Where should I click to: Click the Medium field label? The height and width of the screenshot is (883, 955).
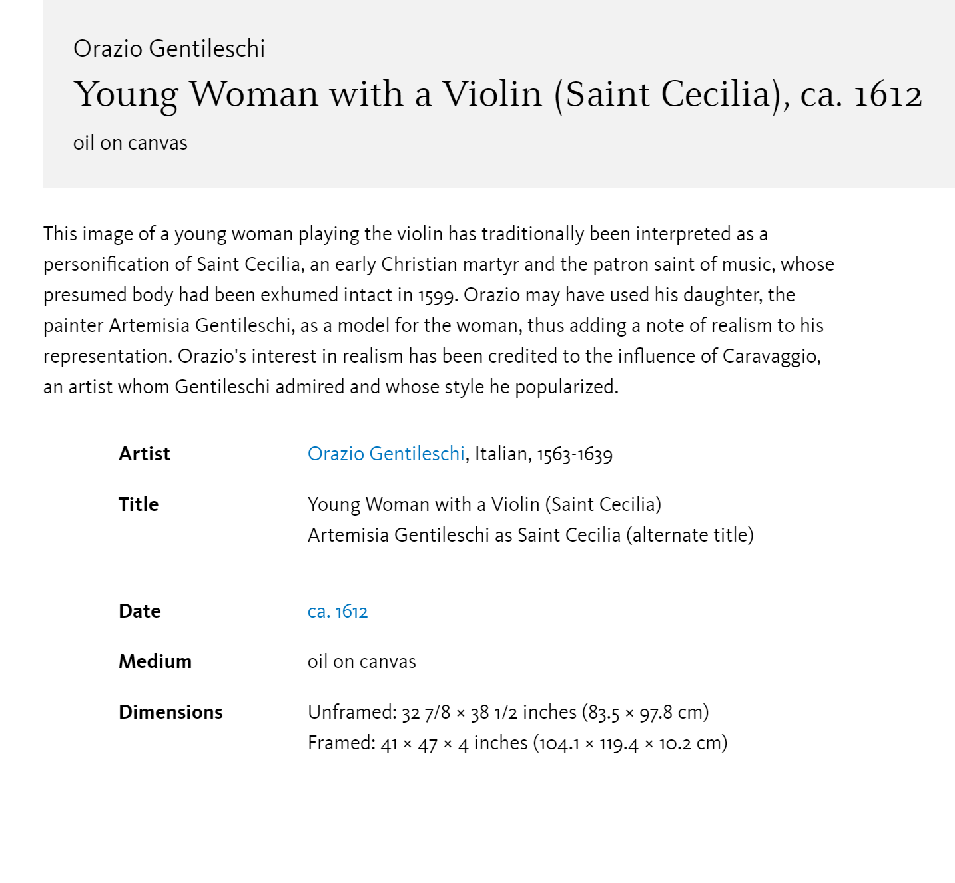coord(155,661)
